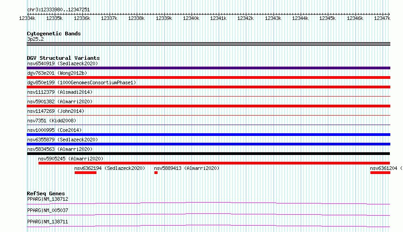Click the black nsv5834563 variant bar

point(208,154)
